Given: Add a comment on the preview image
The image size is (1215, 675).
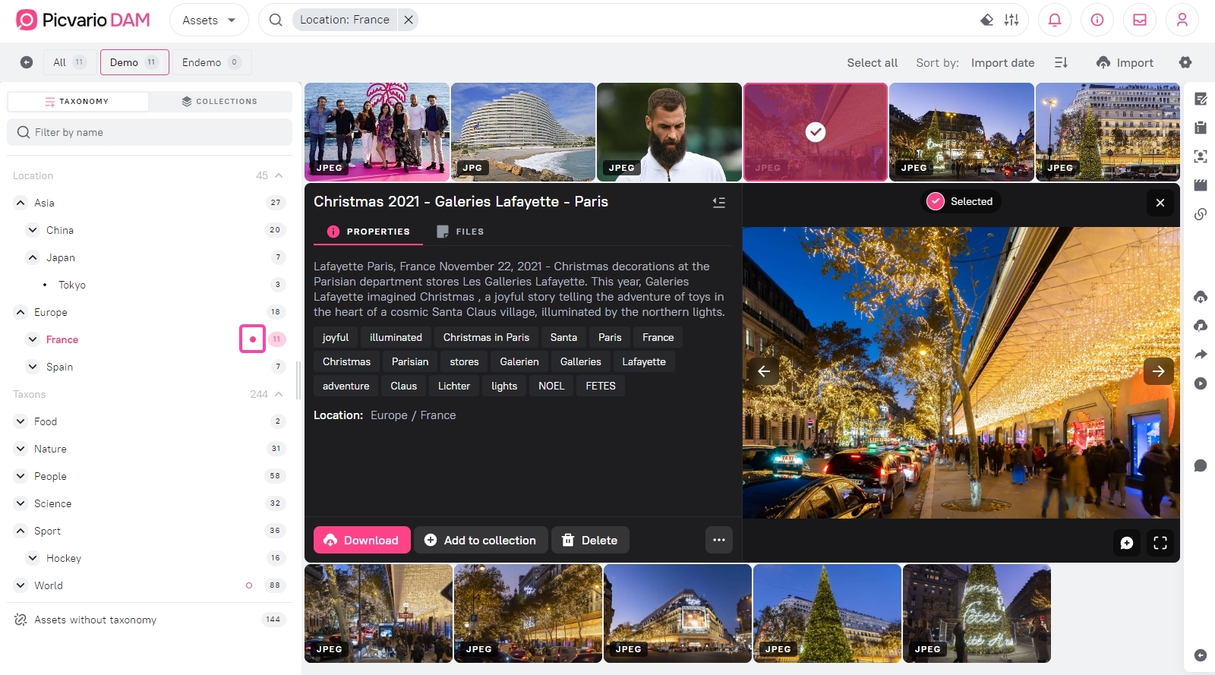Looking at the screenshot, I should click(1127, 543).
